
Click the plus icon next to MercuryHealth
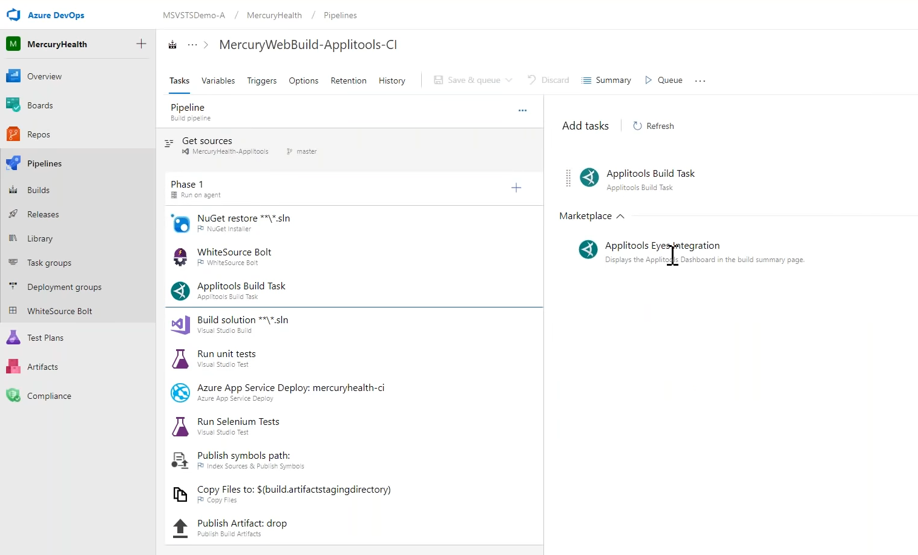tap(141, 44)
